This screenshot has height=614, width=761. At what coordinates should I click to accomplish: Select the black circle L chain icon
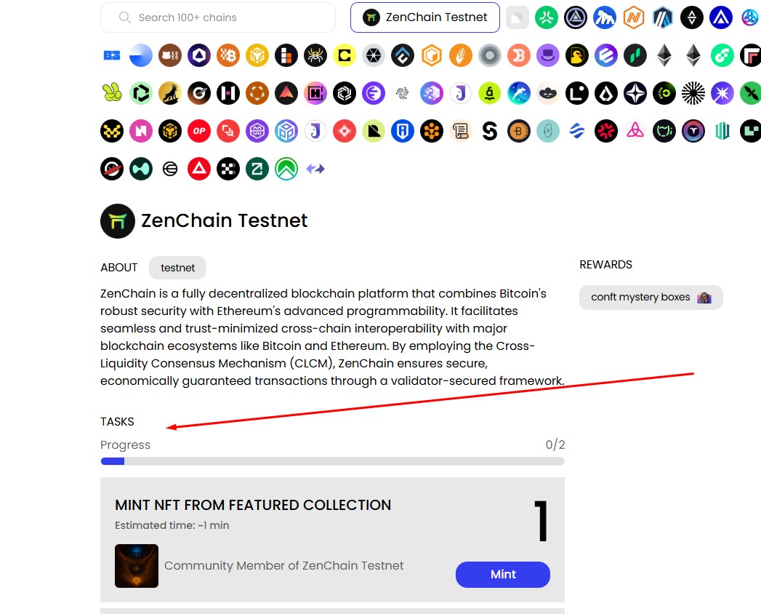577,93
